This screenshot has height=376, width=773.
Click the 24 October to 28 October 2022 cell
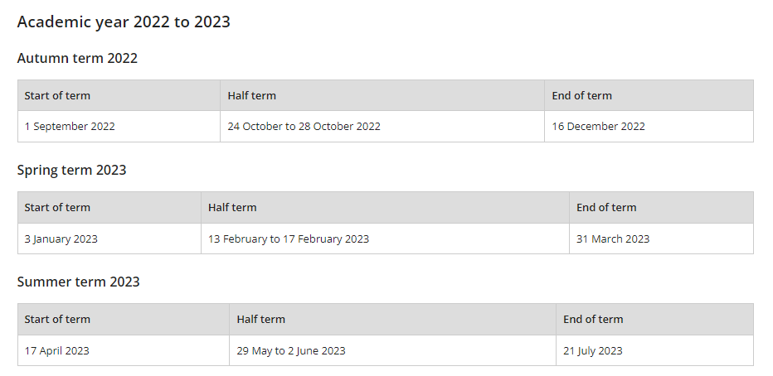[382, 127]
